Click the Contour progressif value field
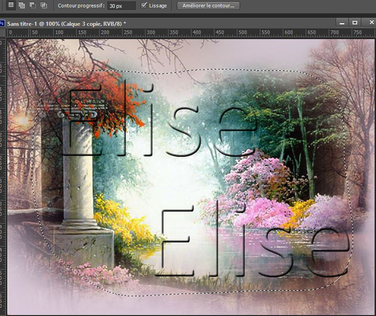This screenshot has height=316, width=376. 121,6
